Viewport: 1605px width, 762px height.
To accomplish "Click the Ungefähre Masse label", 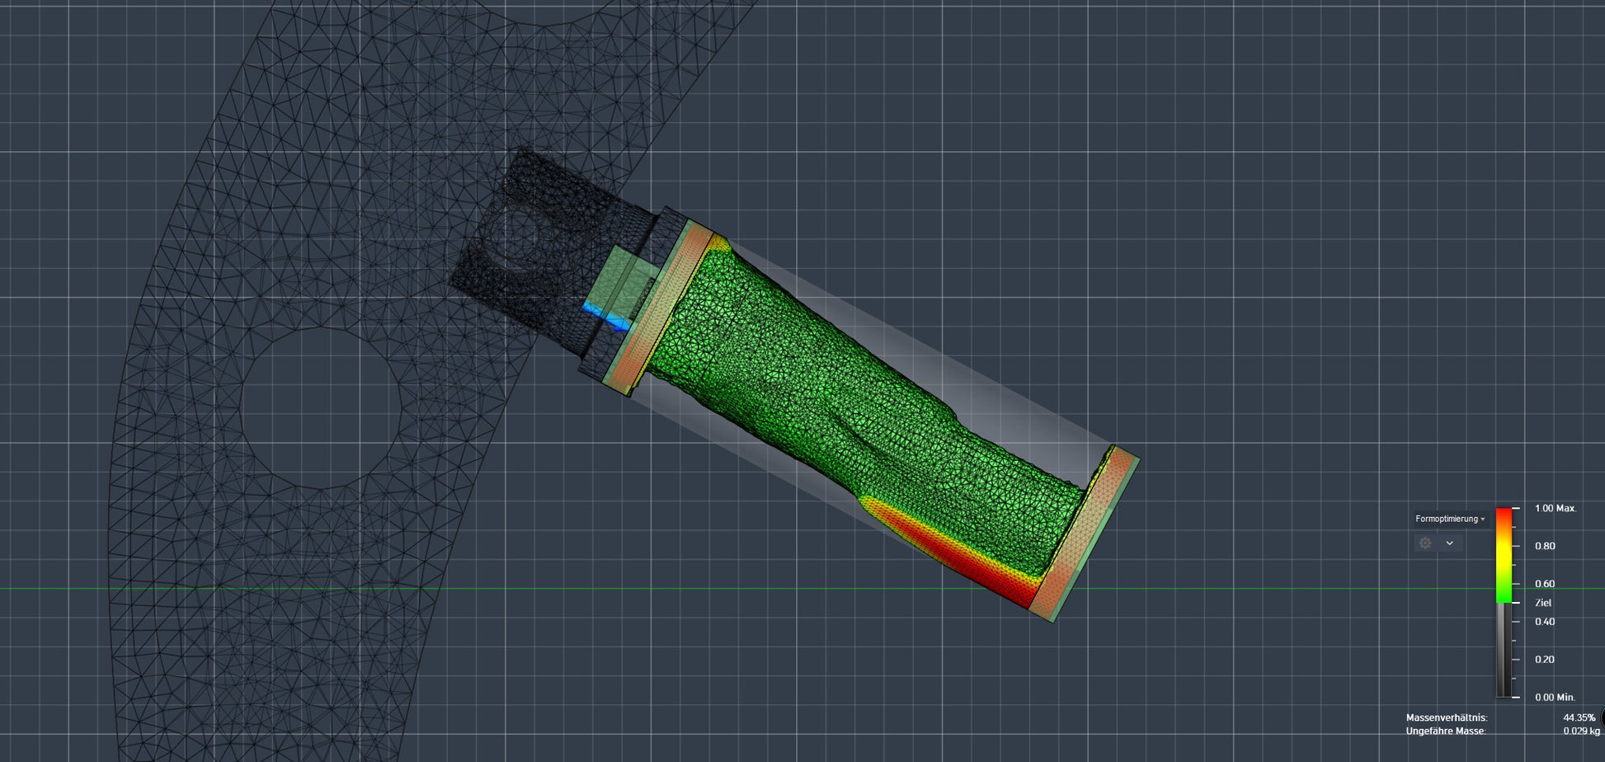I will (x=1445, y=731).
